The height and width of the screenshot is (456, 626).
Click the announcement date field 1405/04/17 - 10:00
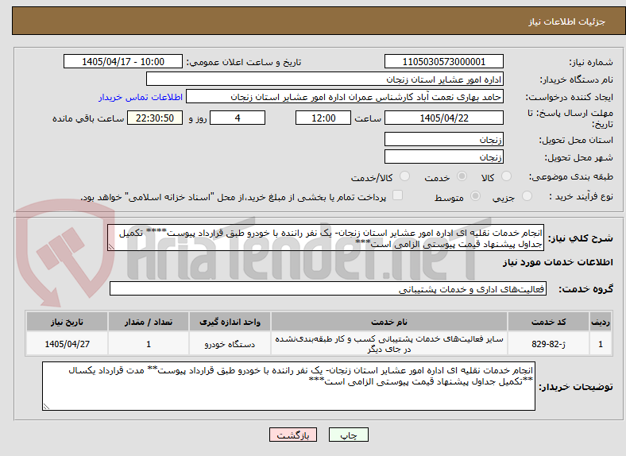click(123, 61)
